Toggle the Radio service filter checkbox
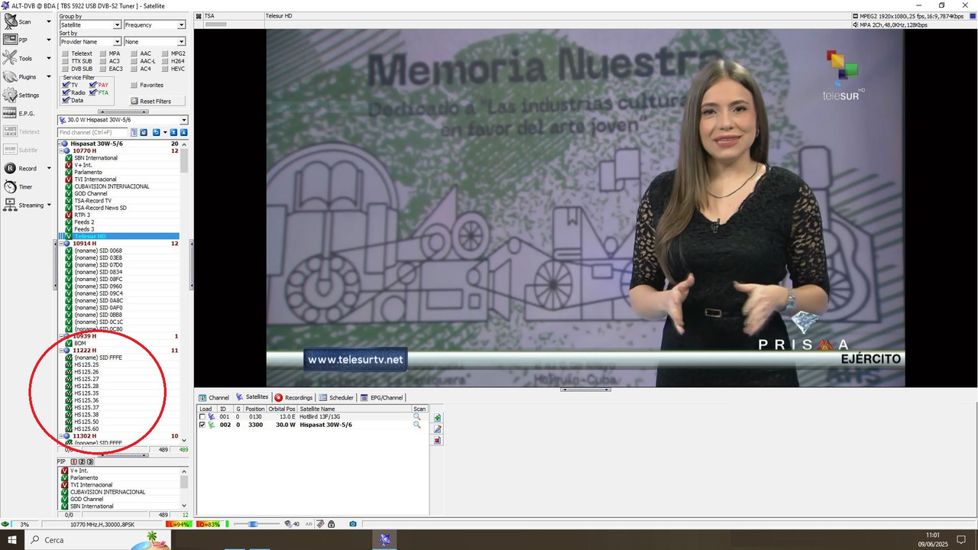The width and height of the screenshot is (978, 550). [66, 92]
